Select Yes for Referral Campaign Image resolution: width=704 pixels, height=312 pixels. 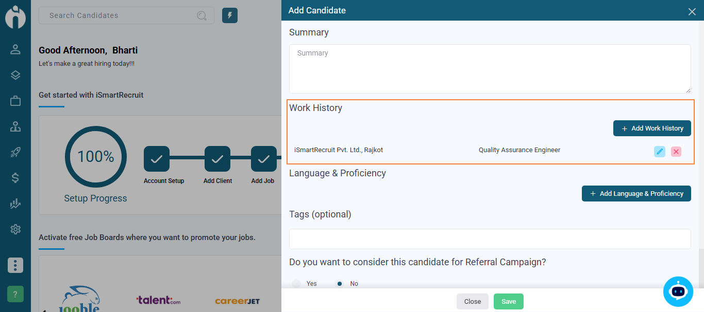click(296, 284)
